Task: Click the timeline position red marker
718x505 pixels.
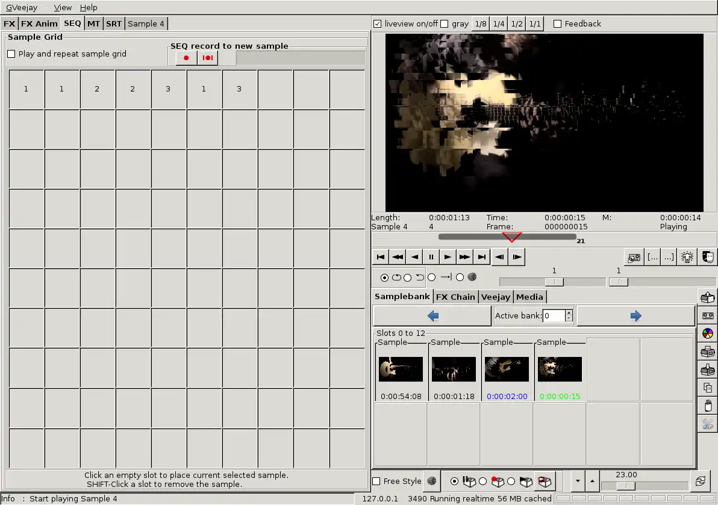Action: (x=511, y=237)
